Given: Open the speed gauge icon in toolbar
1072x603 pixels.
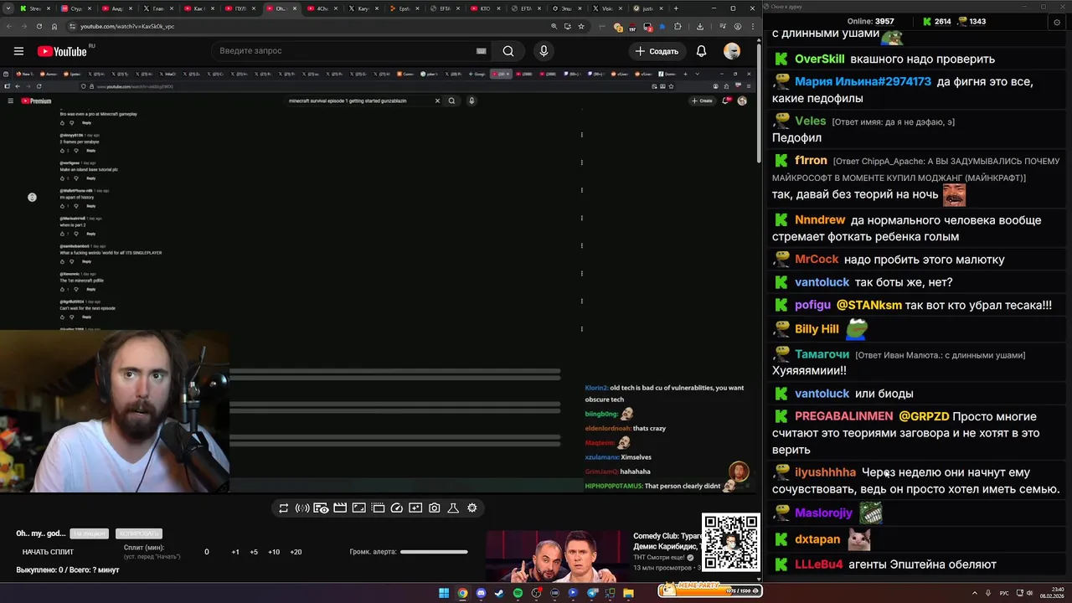Looking at the screenshot, I should pyautogui.click(x=397, y=508).
